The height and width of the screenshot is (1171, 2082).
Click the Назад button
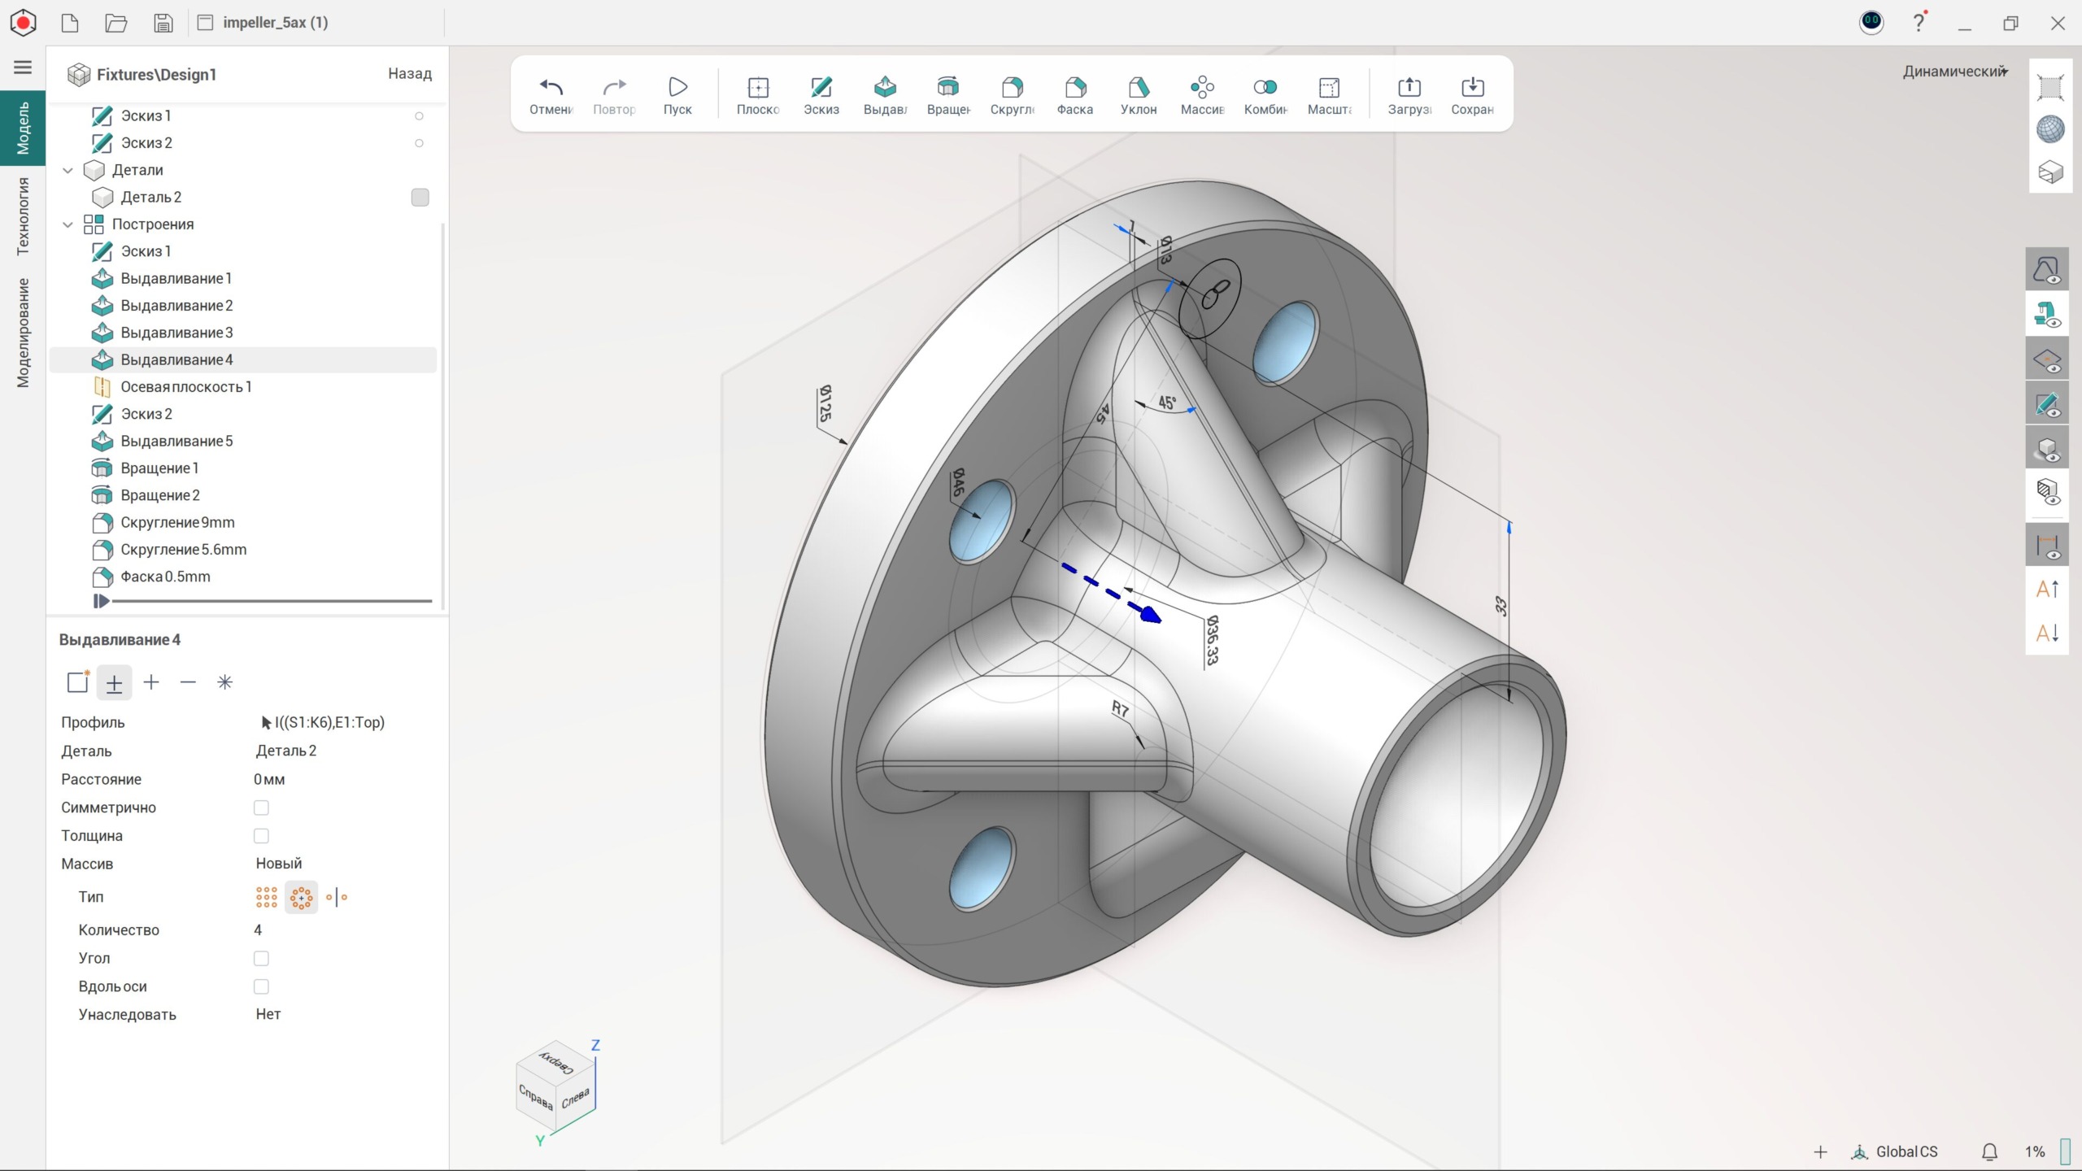point(409,74)
